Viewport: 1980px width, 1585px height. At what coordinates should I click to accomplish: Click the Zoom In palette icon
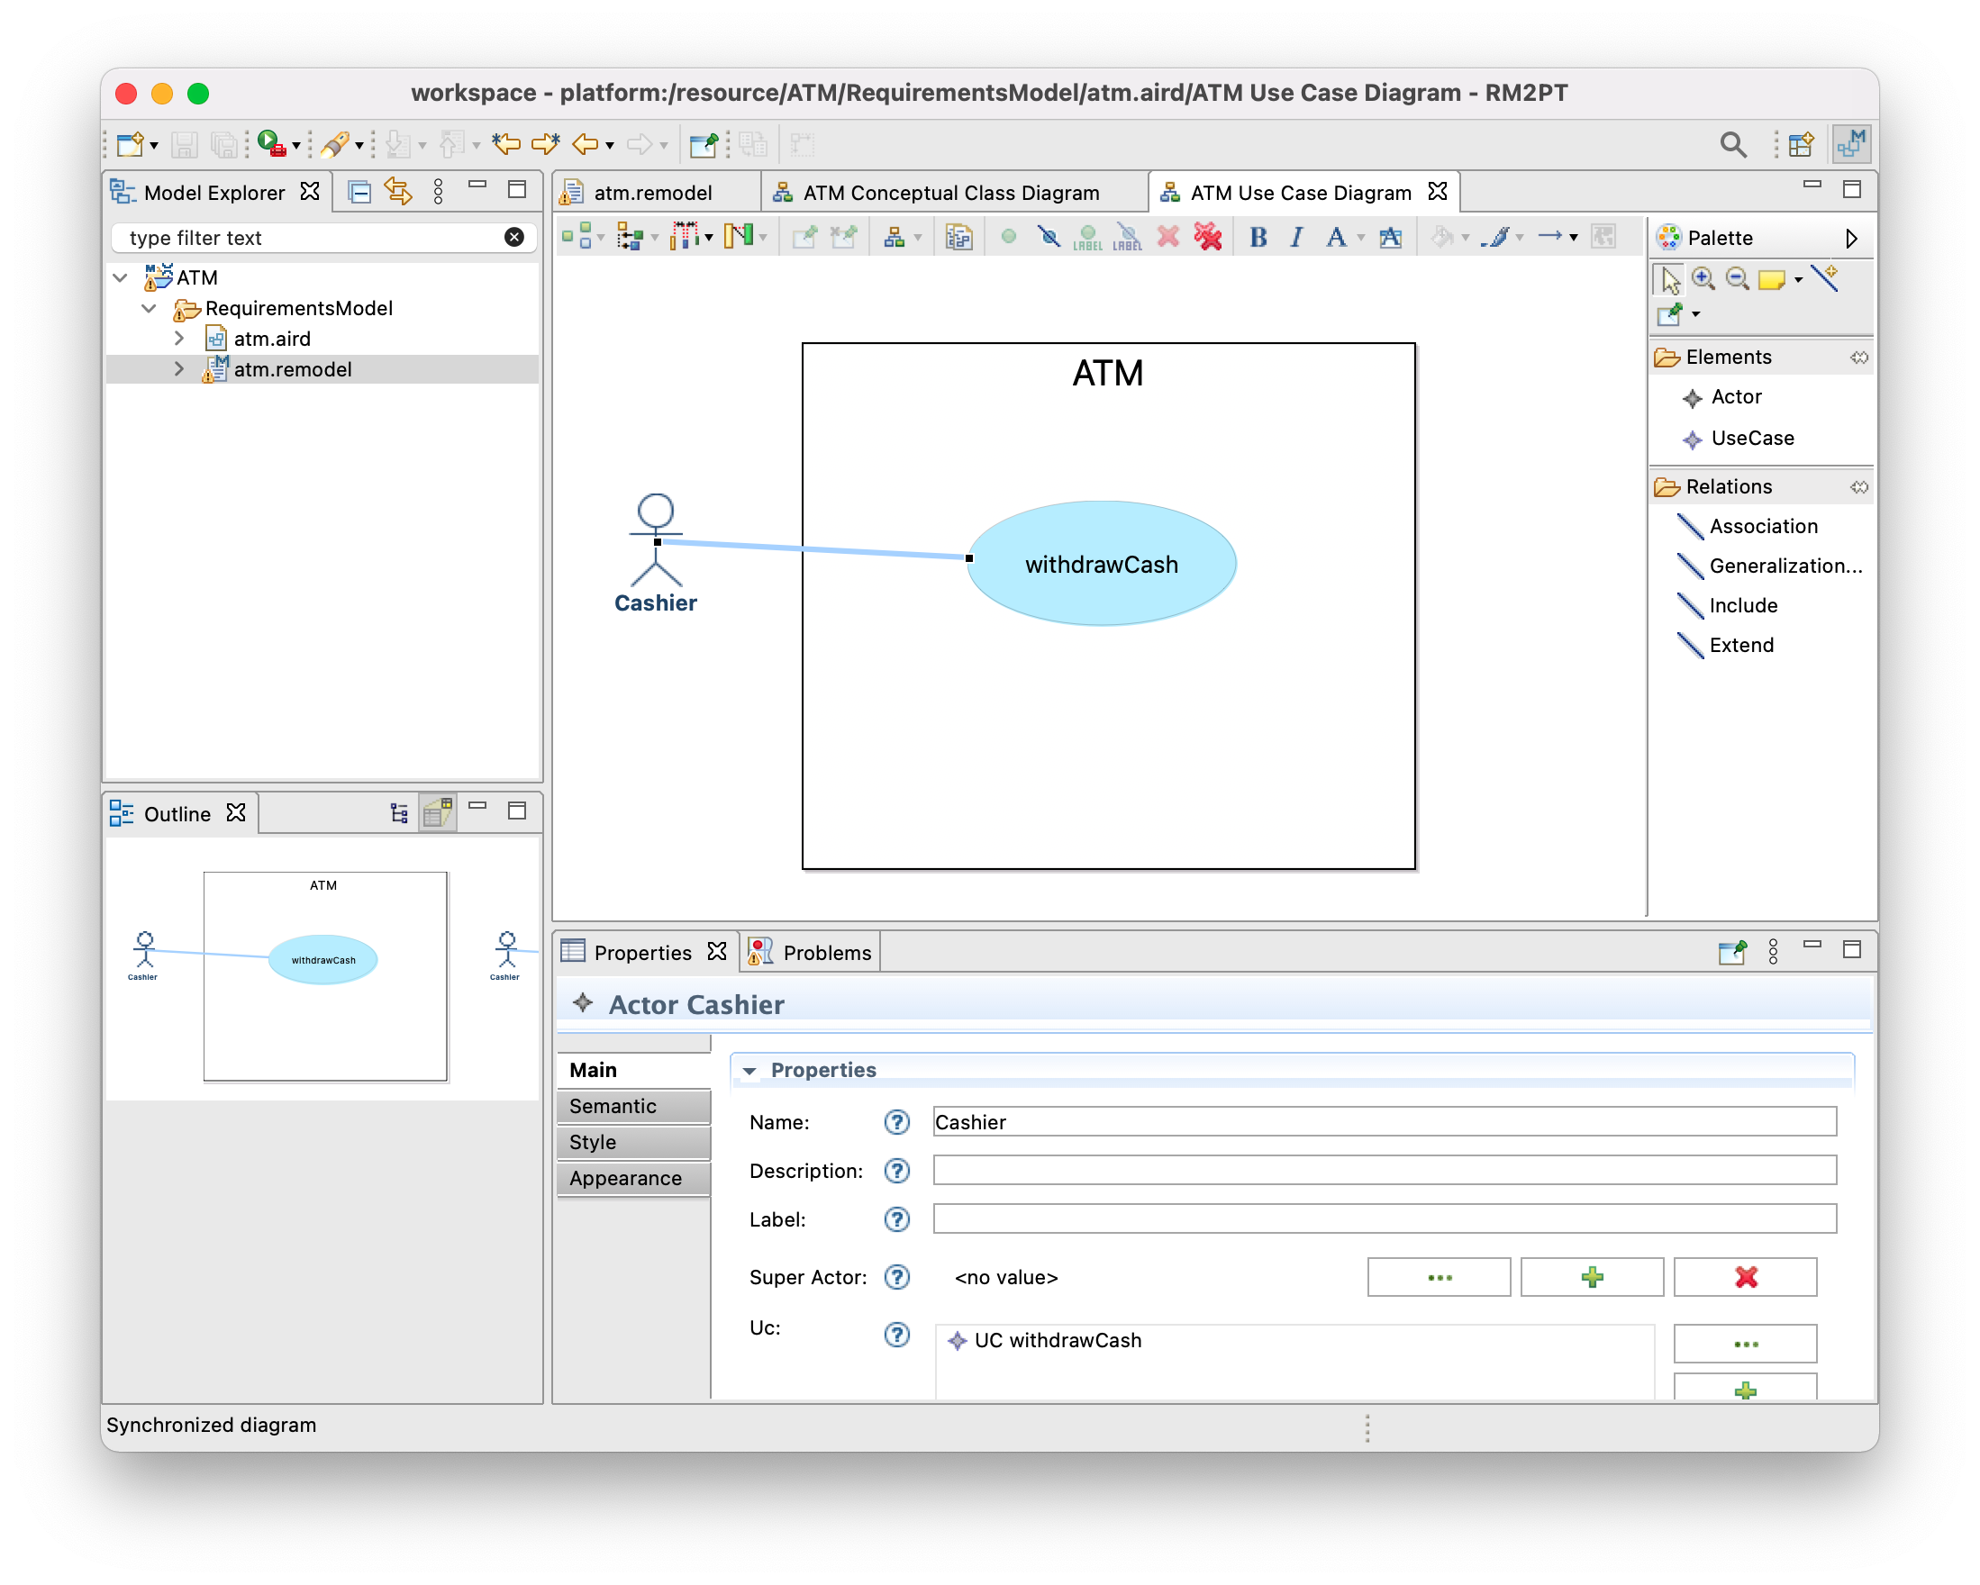[1703, 278]
